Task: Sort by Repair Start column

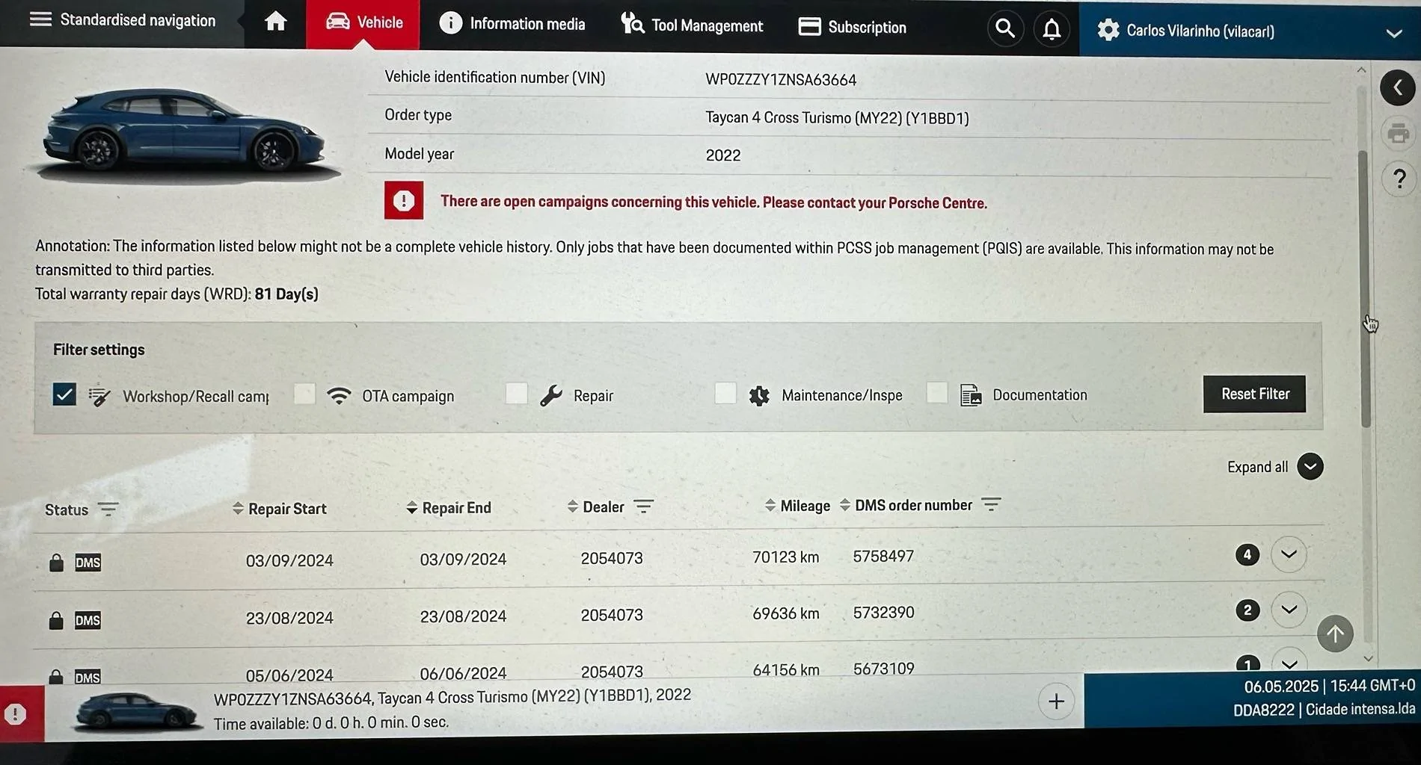Action: pos(280,509)
